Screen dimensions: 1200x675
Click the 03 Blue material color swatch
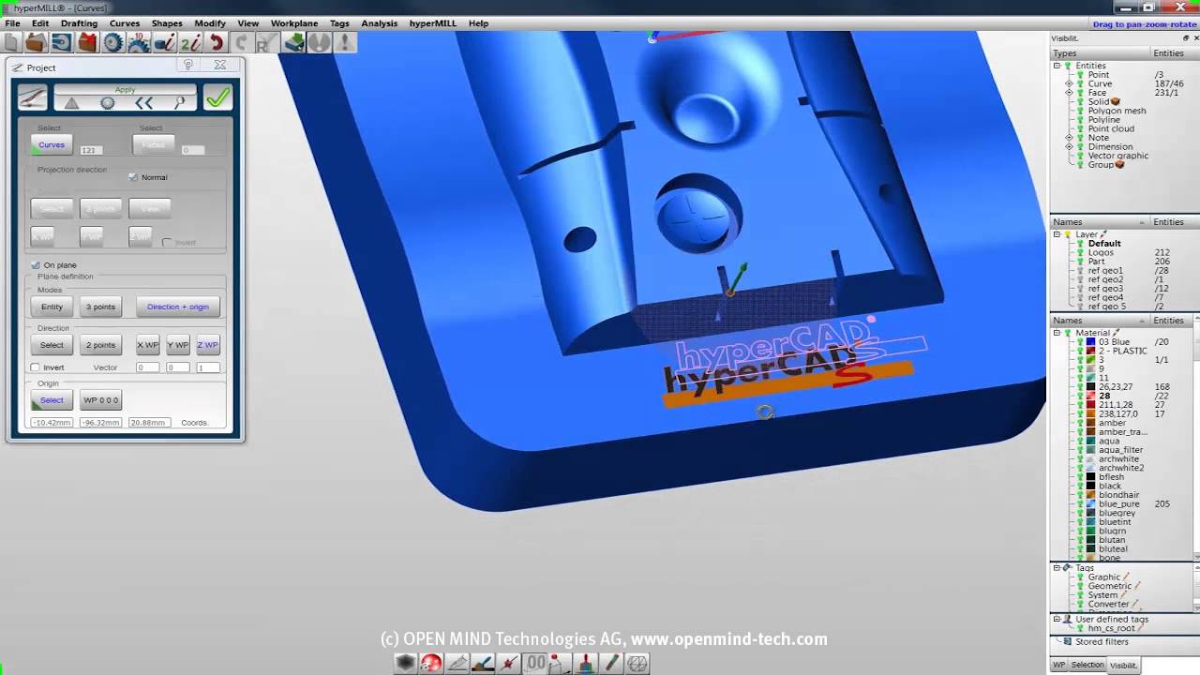(1091, 342)
